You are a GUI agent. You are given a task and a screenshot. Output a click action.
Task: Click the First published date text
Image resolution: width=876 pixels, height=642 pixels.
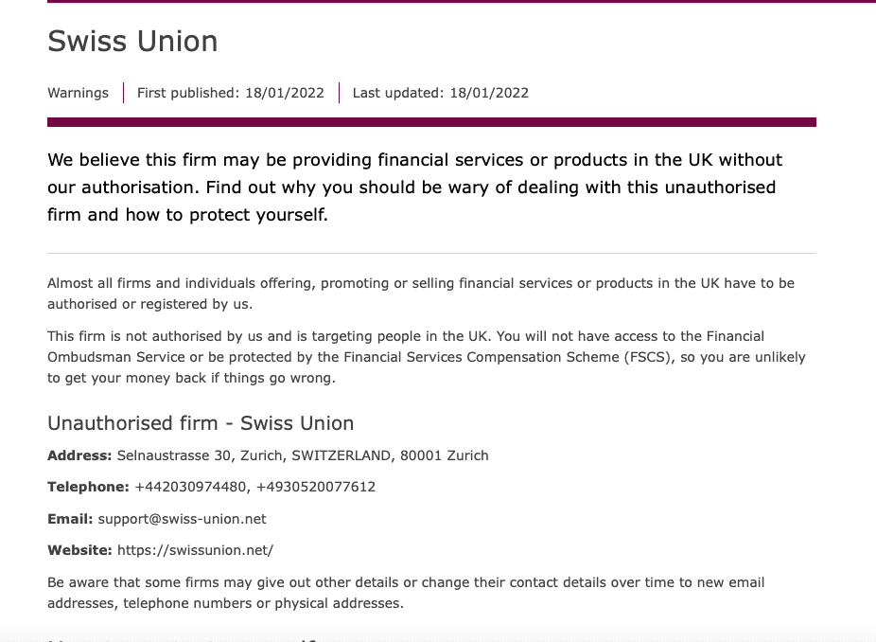point(230,93)
